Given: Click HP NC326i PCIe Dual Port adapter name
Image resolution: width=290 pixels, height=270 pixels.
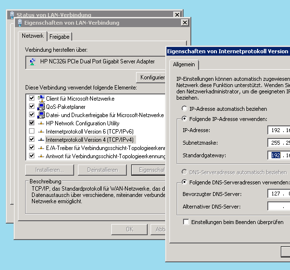Looking at the screenshot, I should click(97, 61).
